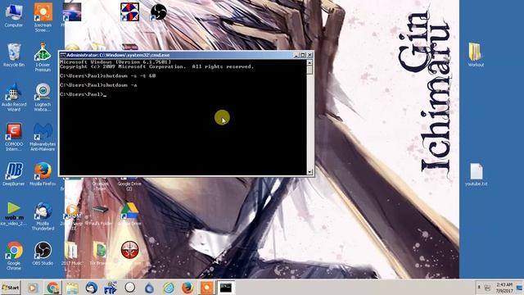Open Audio Record Wizard shortcut
Image resolution: width=524 pixels, height=295 pixels.
14,98
